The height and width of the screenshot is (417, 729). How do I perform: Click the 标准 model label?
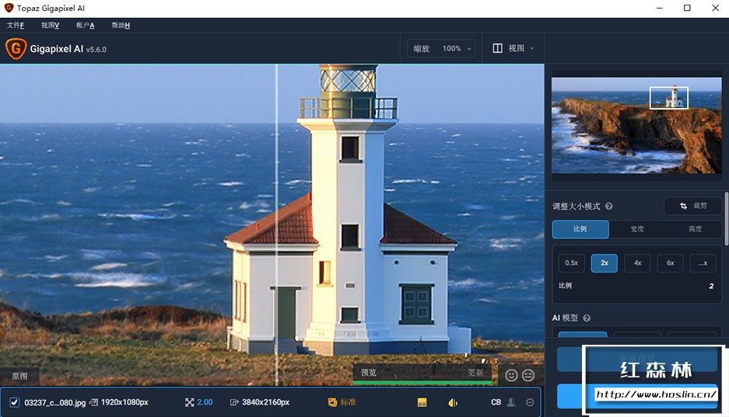click(x=348, y=402)
